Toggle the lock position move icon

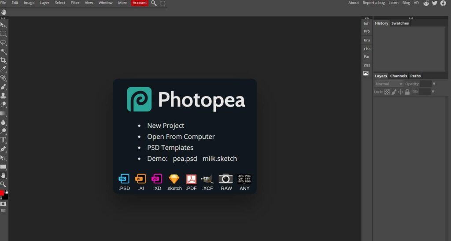click(x=400, y=92)
